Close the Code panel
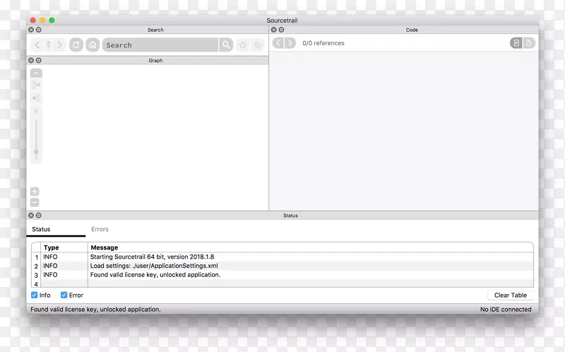 [x=274, y=30]
